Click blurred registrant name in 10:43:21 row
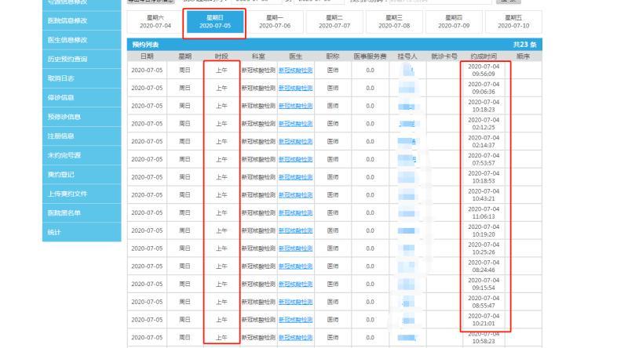The height and width of the screenshot is (348, 628). tap(407, 195)
